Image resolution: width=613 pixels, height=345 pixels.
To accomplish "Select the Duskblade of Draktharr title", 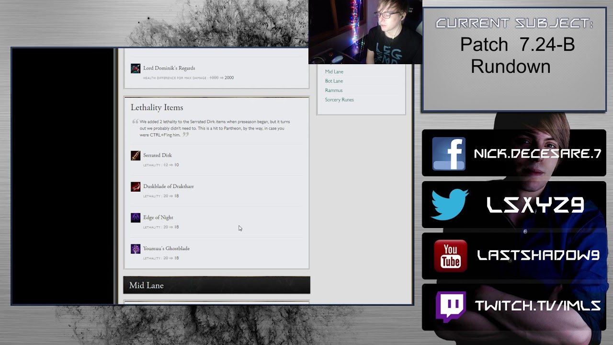I will (169, 186).
